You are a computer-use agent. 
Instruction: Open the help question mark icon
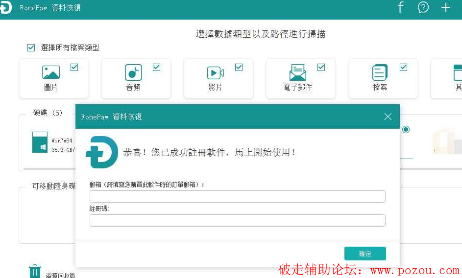click(423, 7)
